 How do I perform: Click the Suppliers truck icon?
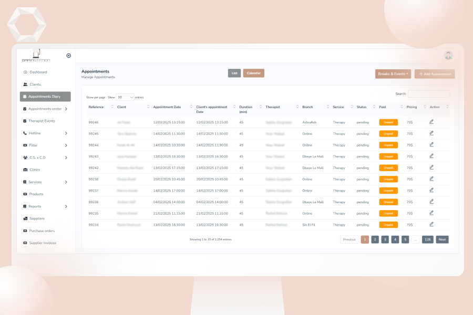tap(25, 218)
